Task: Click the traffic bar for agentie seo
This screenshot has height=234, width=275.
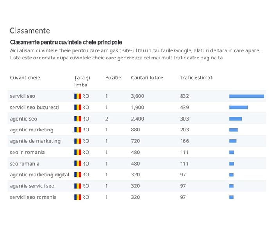Action: 235,119
